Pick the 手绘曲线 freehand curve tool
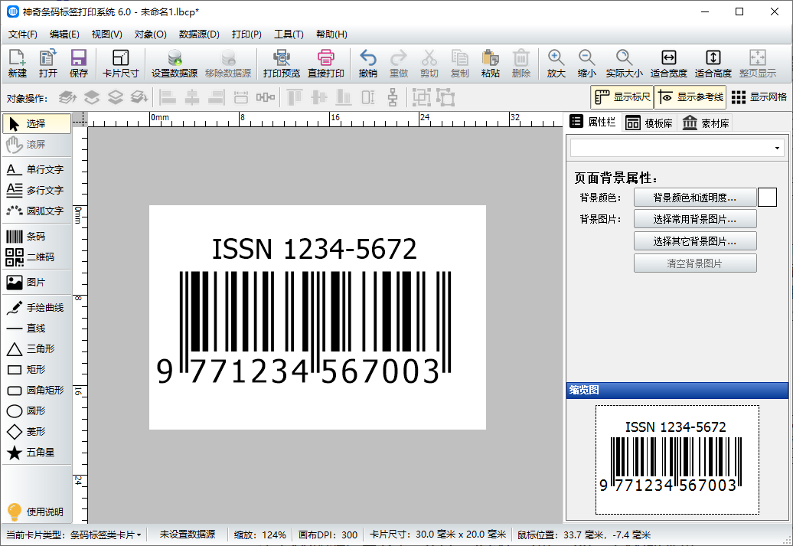 pyautogui.click(x=37, y=308)
